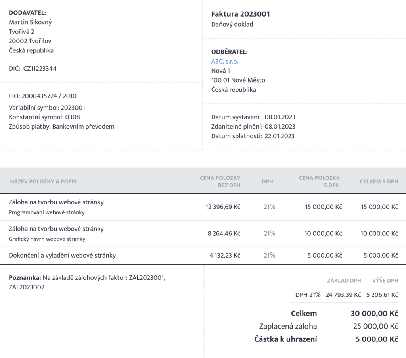Click the ZÁKLAD DPH header

pos(344,281)
